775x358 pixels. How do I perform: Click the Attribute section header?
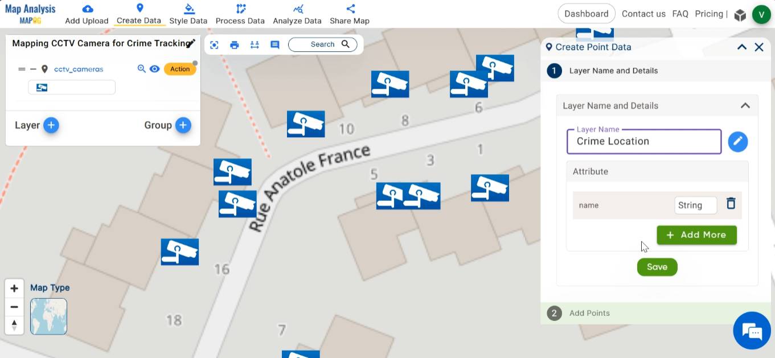pos(657,171)
